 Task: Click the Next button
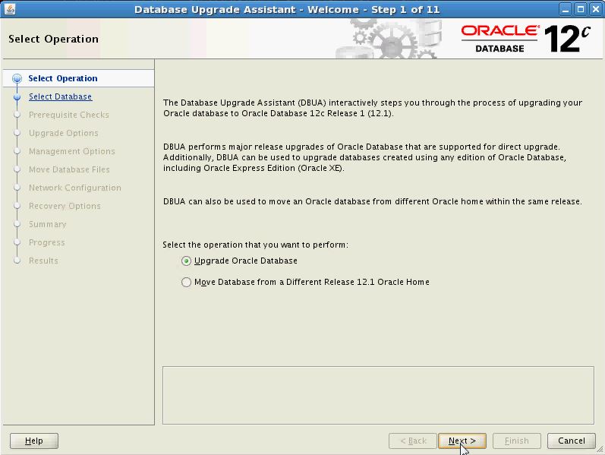(462, 441)
